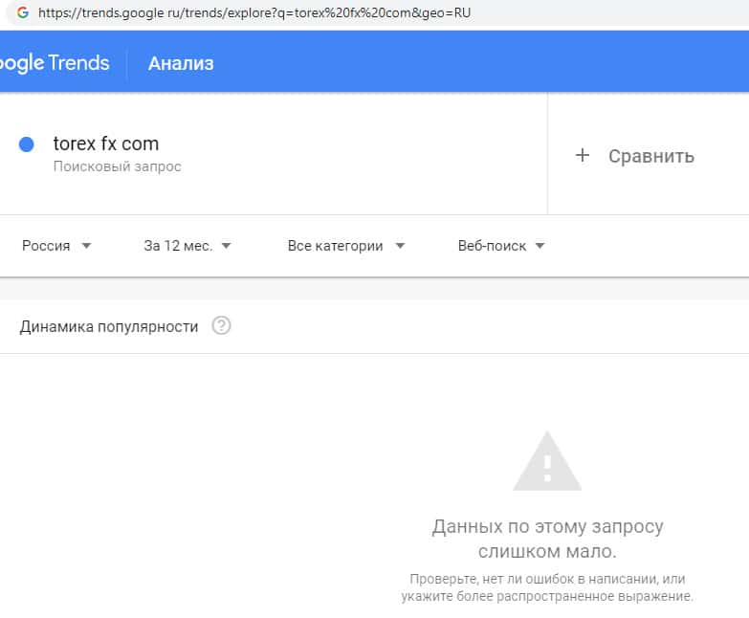749x618 pixels.
Task: Open the Все категории dropdown
Action: pyautogui.click(x=345, y=246)
